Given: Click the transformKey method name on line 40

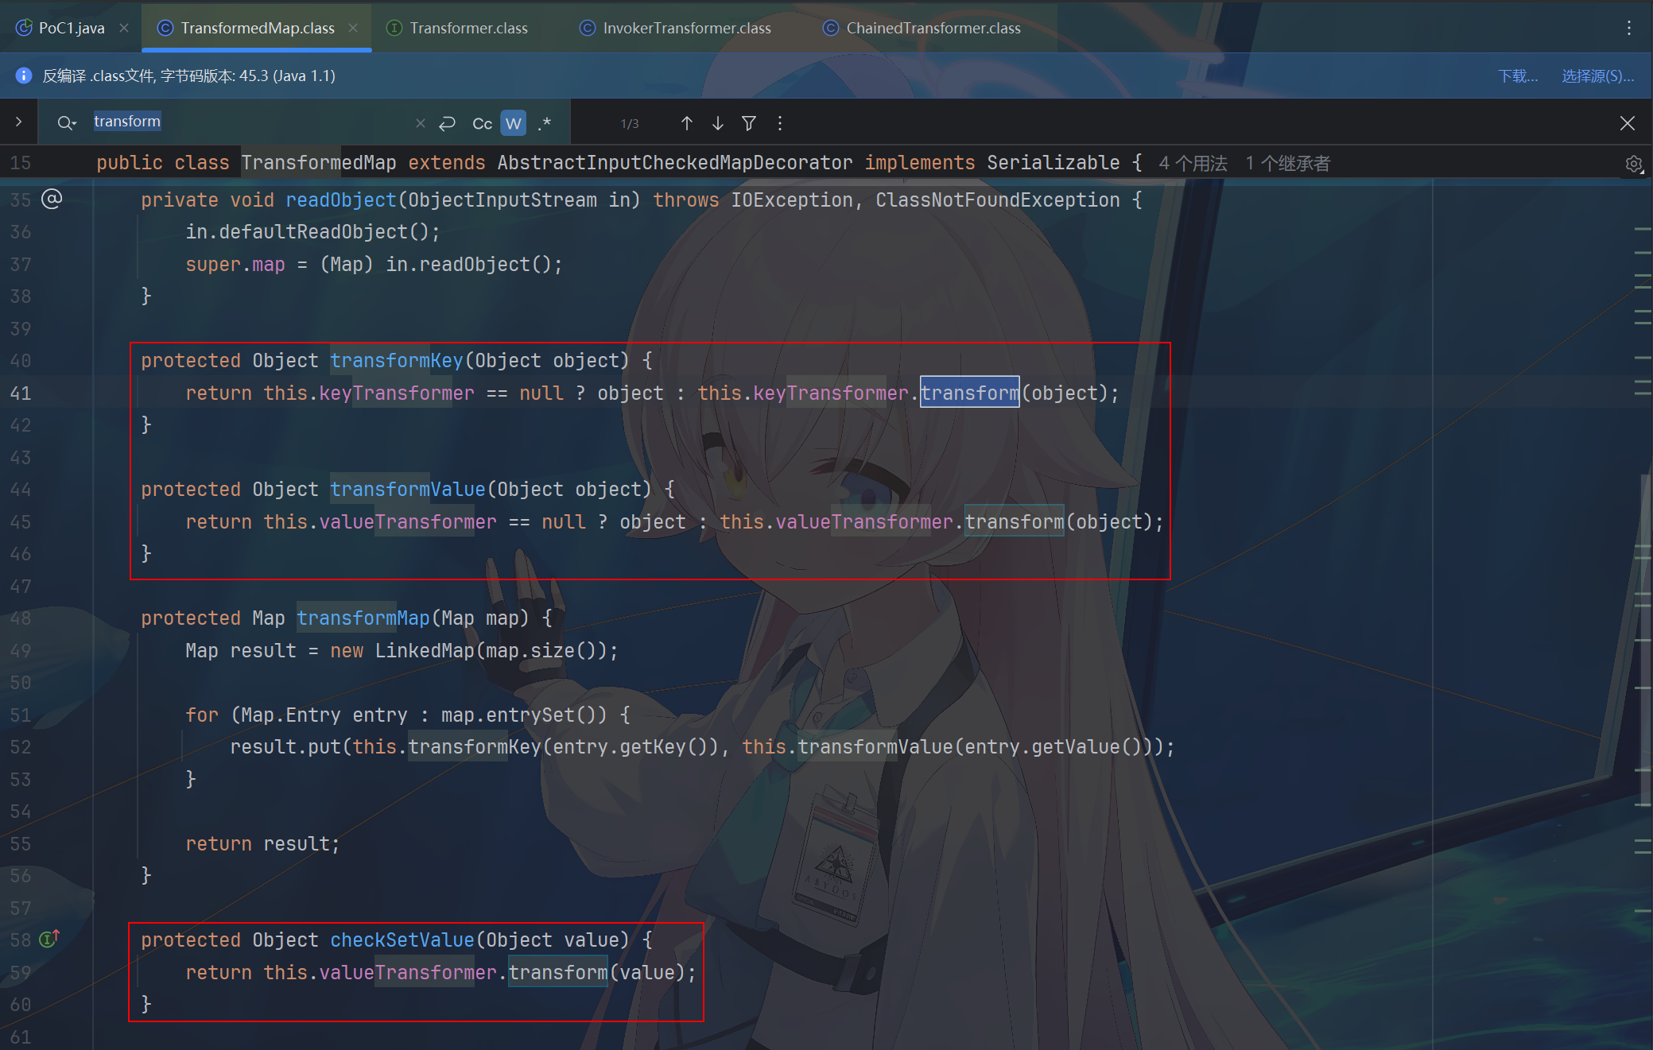Looking at the screenshot, I should [397, 360].
